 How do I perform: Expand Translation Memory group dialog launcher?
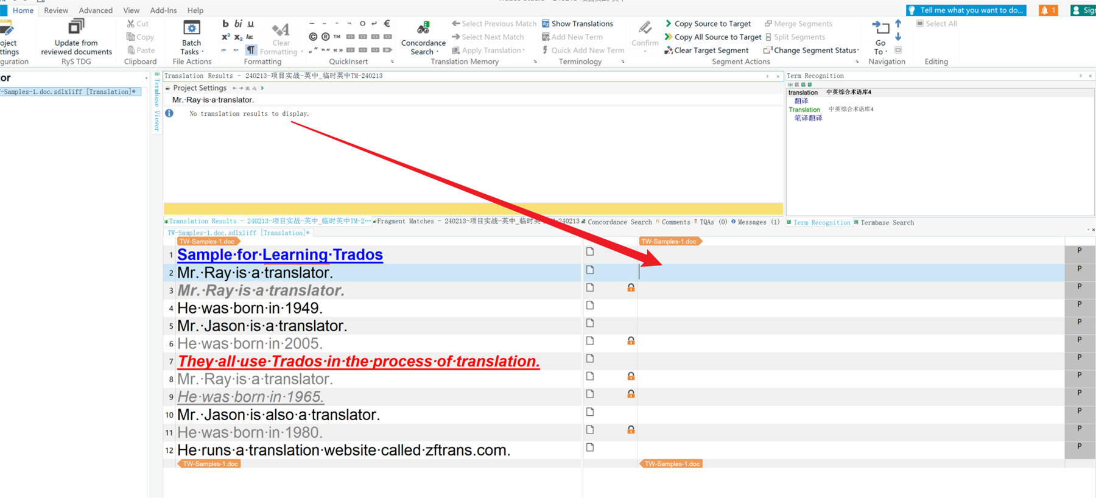coord(535,61)
